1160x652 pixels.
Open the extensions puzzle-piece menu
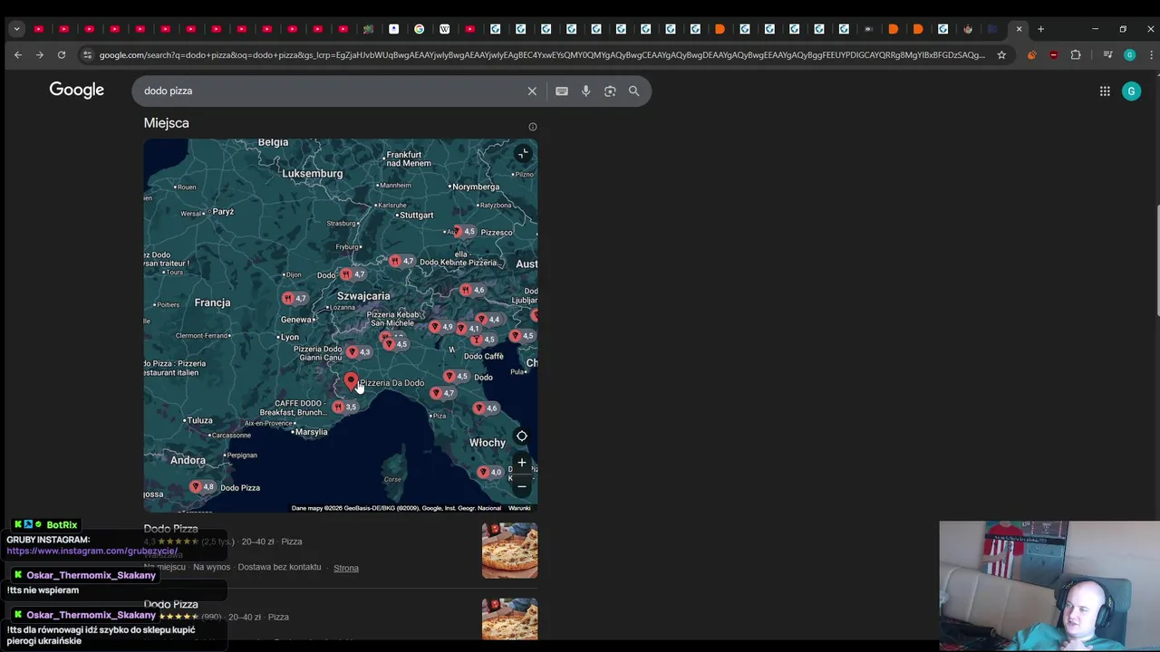point(1076,55)
